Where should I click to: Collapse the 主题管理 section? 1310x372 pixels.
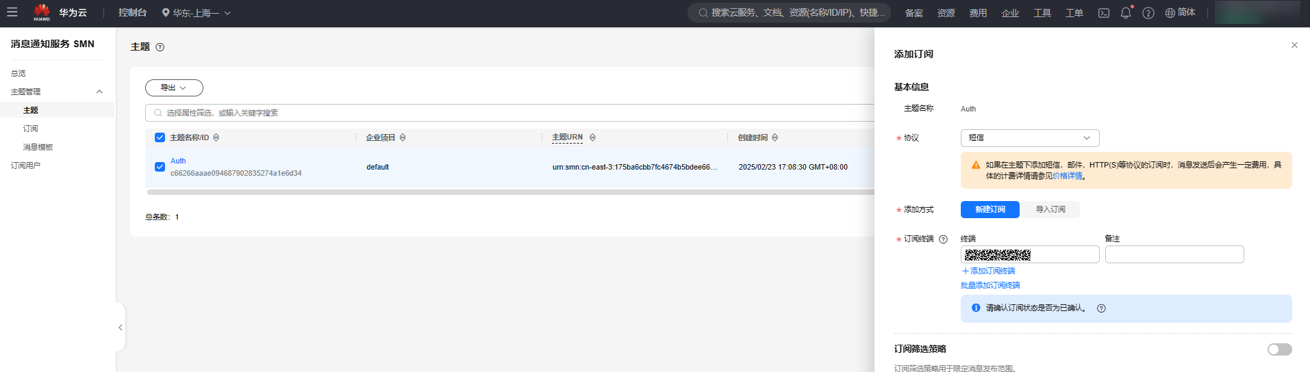(x=99, y=92)
